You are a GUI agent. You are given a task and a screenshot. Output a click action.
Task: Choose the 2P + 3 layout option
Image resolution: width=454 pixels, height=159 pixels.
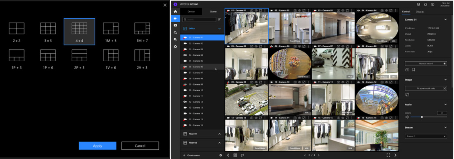point(79,55)
